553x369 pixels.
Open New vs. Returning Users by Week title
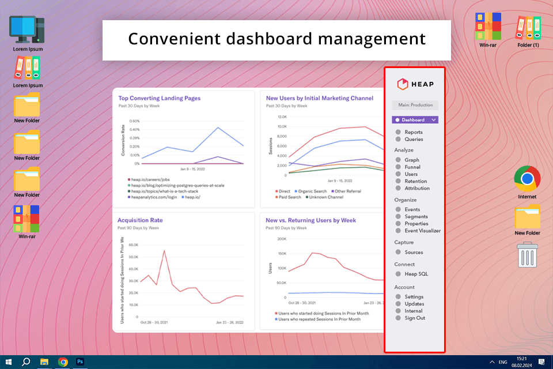coord(310,220)
